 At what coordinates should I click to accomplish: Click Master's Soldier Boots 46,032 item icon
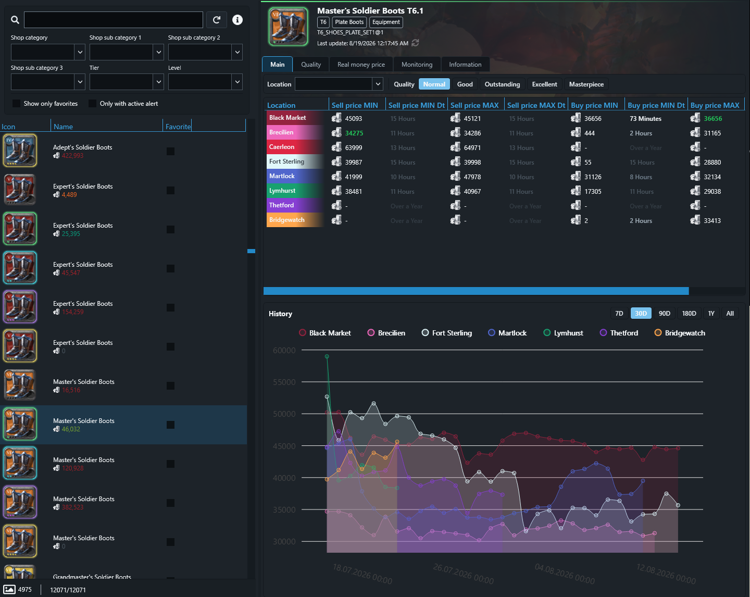click(20, 424)
